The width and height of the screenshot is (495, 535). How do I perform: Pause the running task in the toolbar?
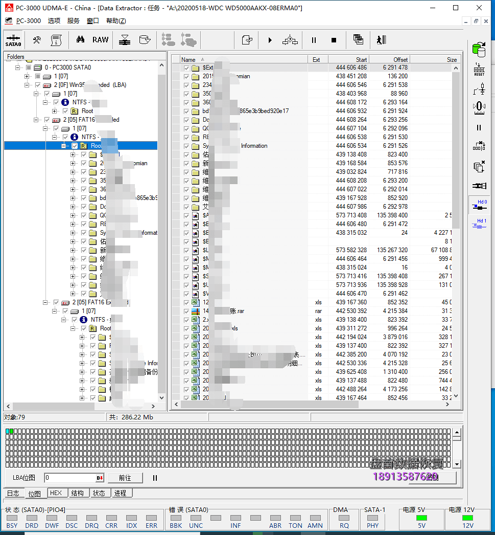pos(314,40)
